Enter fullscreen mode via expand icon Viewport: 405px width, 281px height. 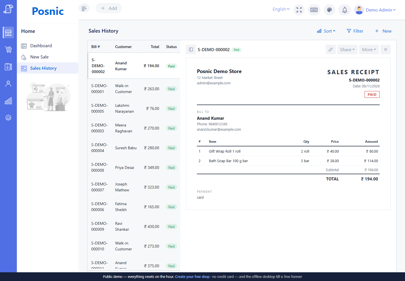(299, 10)
